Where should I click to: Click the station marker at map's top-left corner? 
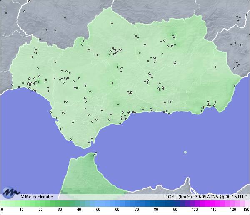pyautogui.click(x=6, y=13)
